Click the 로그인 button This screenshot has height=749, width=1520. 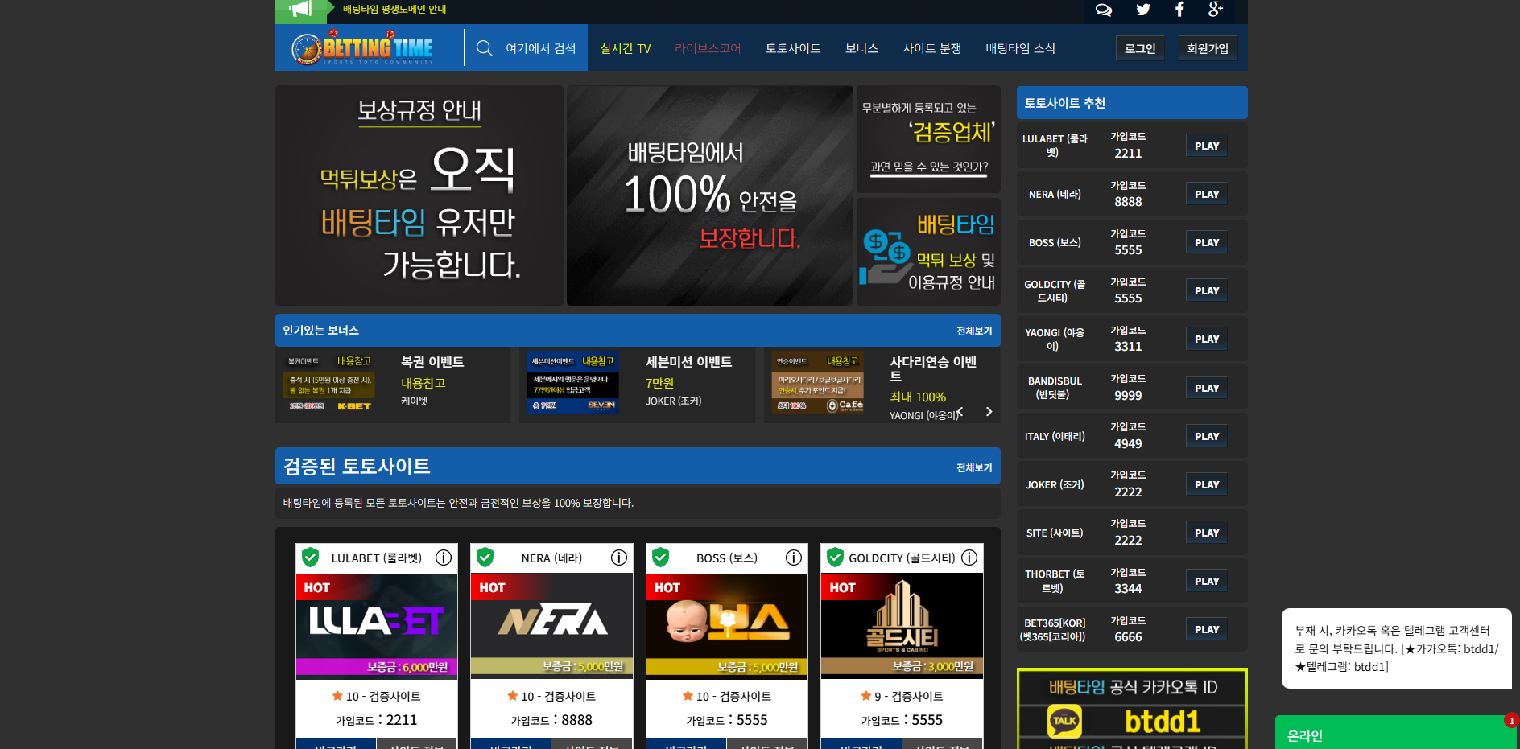[1139, 48]
